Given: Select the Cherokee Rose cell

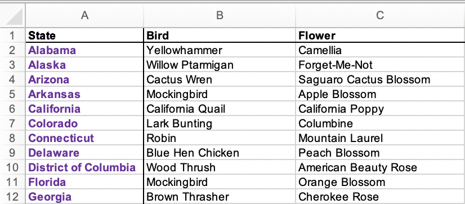Looking at the screenshot, I should pyautogui.click(x=380, y=197).
